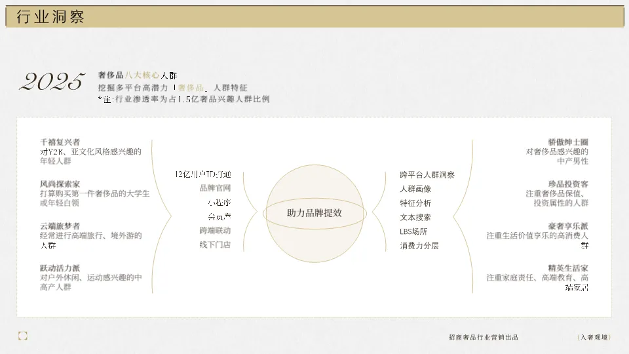Click the large '2025' year text
The height and width of the screenshot is (354, 629).
[52, 81]
